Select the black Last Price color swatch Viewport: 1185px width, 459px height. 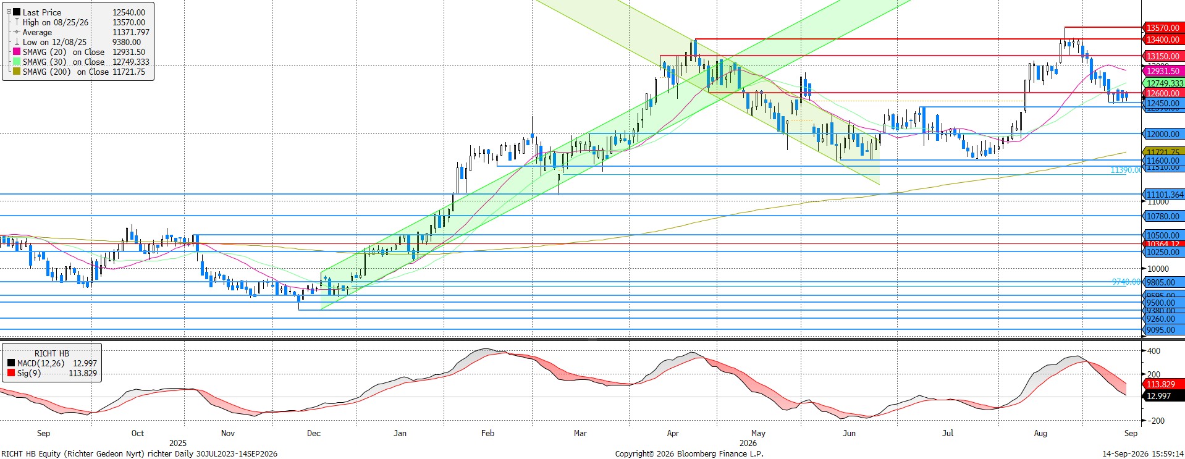coord(17,12)
